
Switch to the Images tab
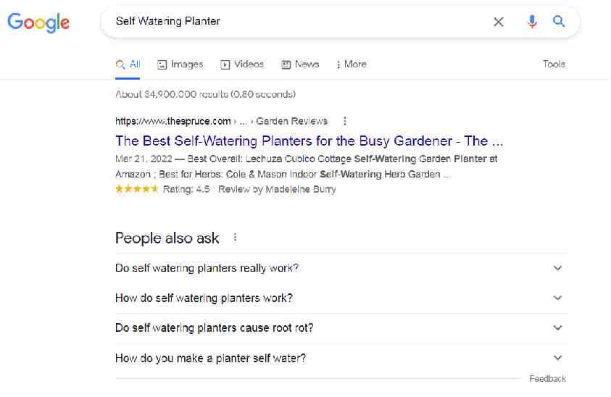coord(180,64)
